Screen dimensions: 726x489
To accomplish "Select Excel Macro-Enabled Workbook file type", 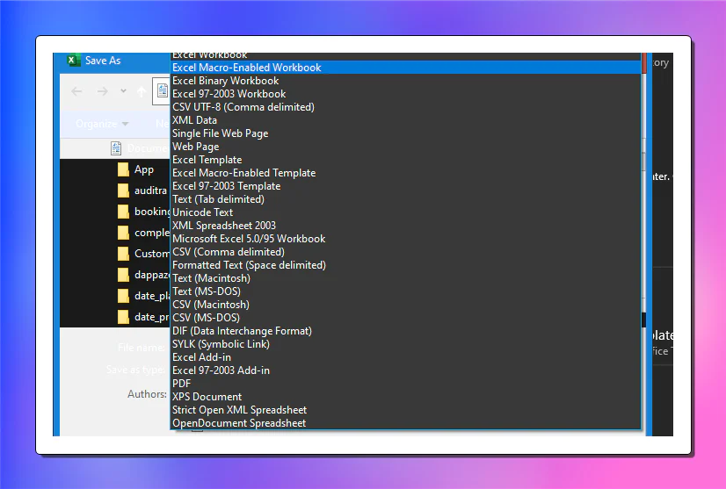I will pos(405,68).
